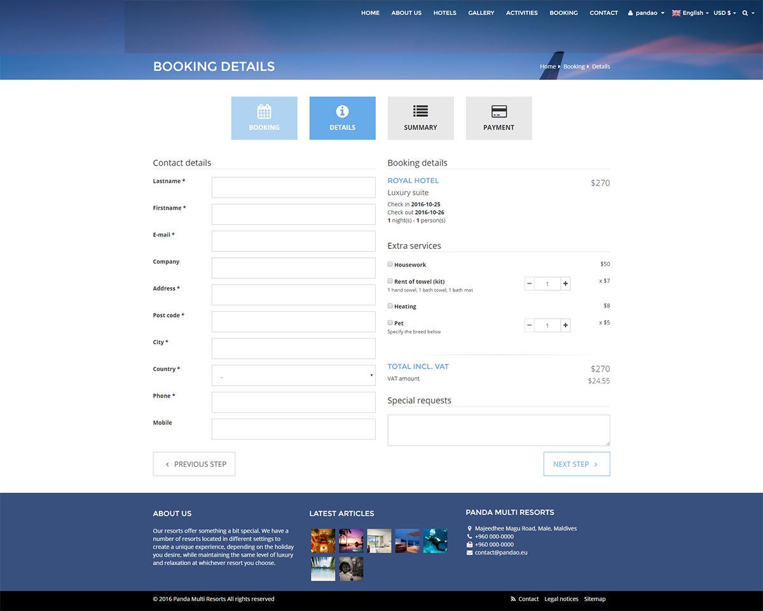This screenshot has width=763, height=611.
Task: Open Gallery from the navigation bar
Action: 481,13
